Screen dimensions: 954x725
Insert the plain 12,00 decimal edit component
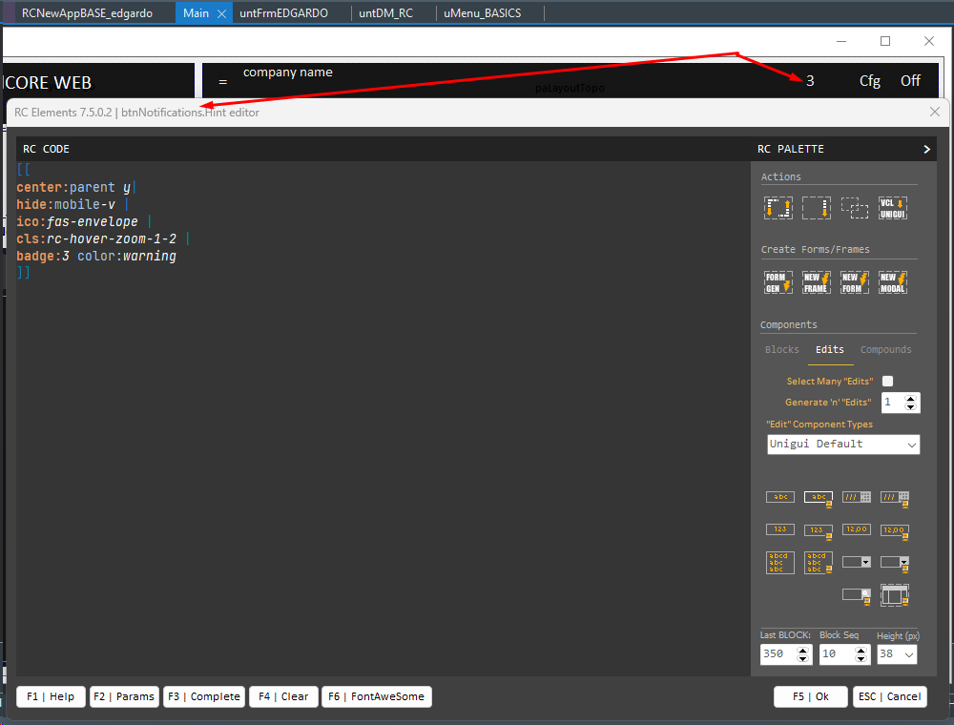click(x=856, y=529)
